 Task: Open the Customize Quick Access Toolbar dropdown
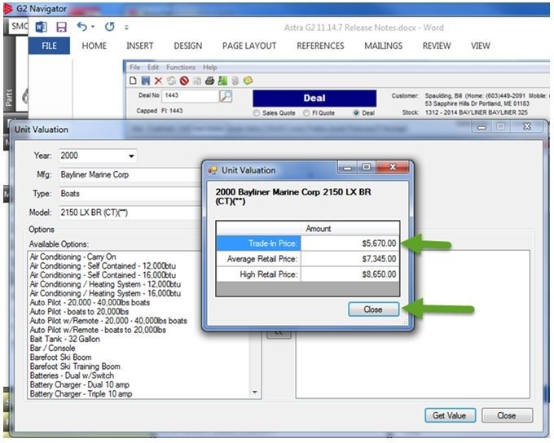[x=126, y=27]
